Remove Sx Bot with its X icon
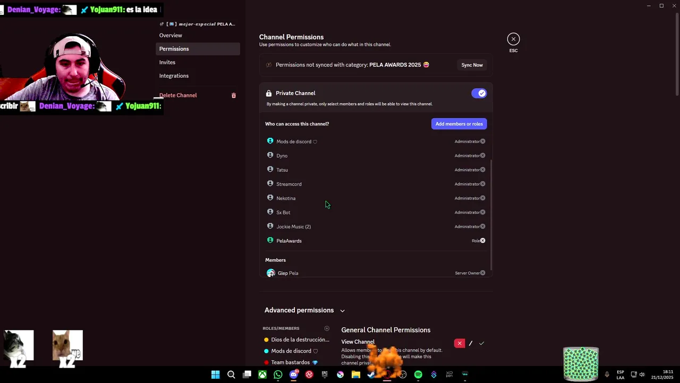This screenshot has height=383, width=680. (482, 212)
